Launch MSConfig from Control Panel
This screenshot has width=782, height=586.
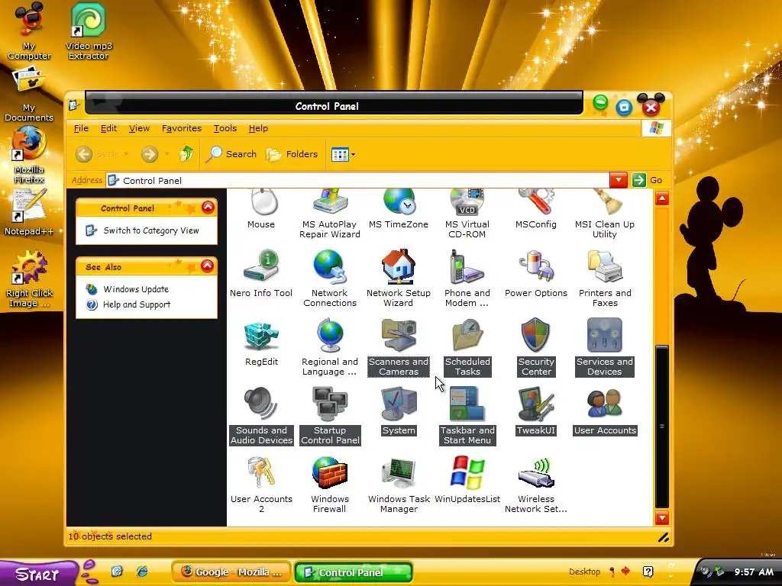535,209
